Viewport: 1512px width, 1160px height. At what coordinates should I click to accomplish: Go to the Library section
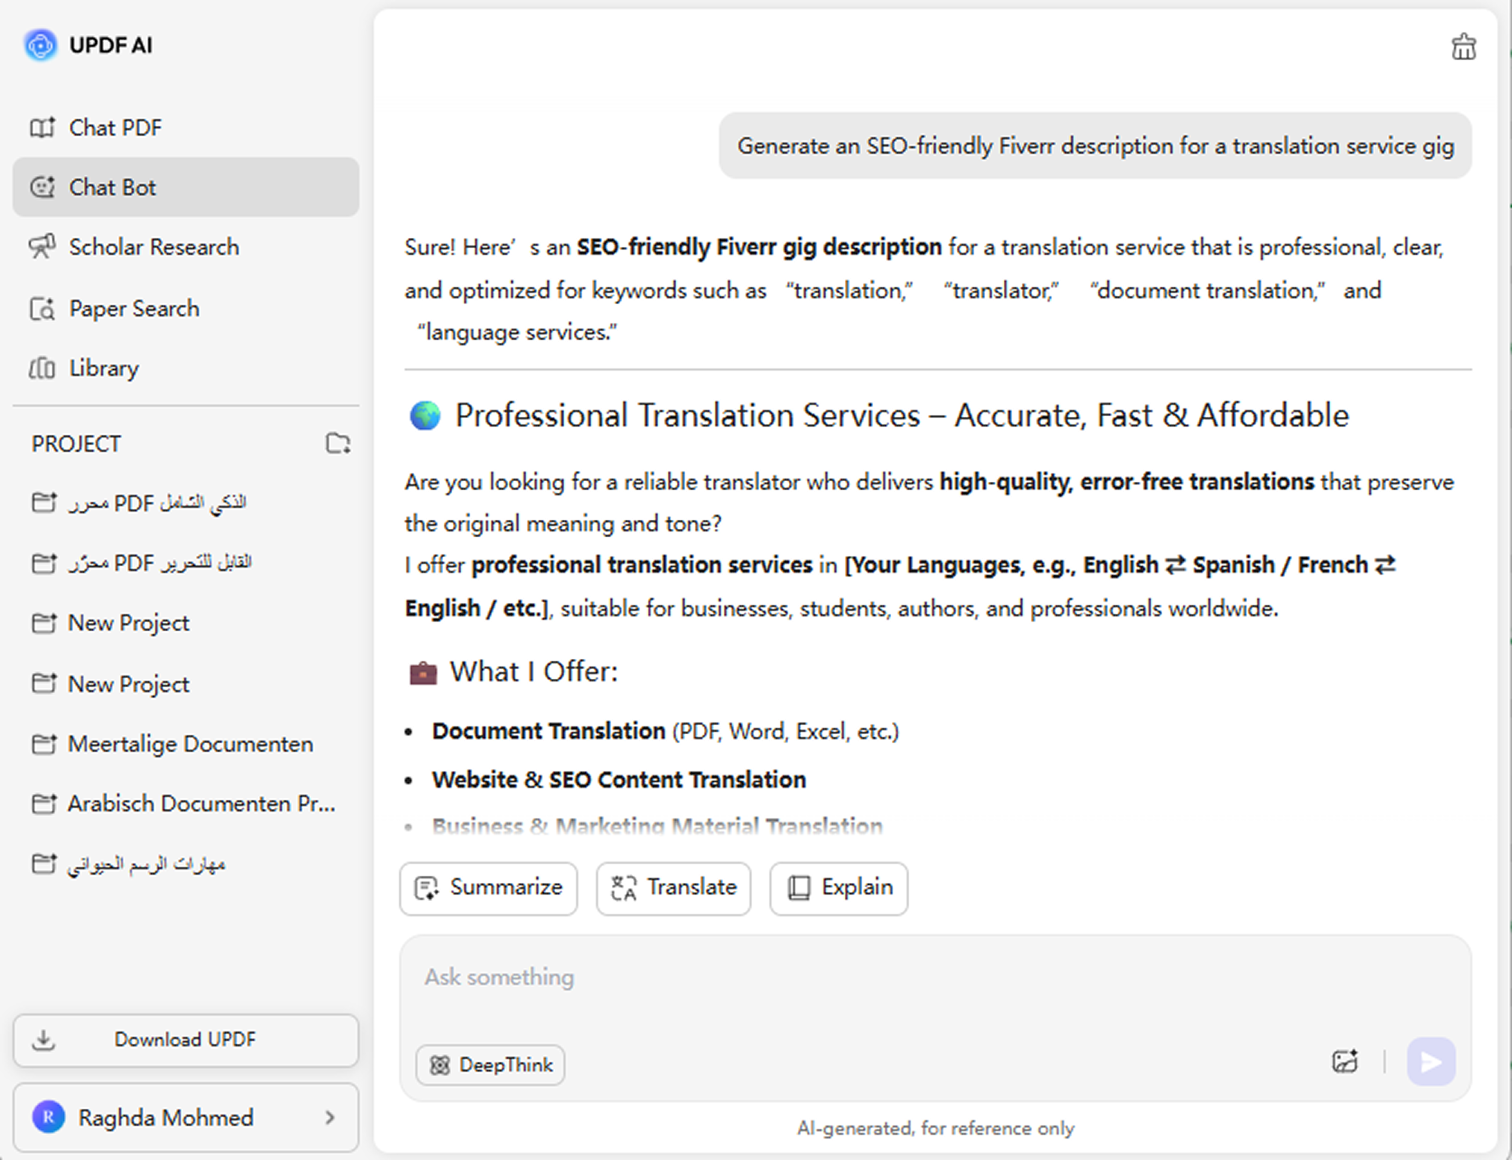click(x=104, y=368)
